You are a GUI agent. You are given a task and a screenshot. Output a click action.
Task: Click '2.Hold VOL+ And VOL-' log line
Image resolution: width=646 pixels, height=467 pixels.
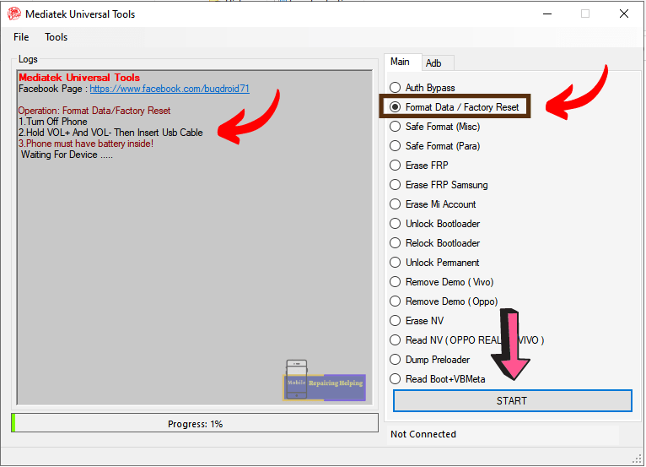[110, 133]
